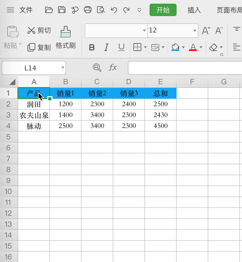Apply the blue fill color
Image resolution: width=242 pixels, height=262 pixels.
pyautogui.click(x=175, y=47)
